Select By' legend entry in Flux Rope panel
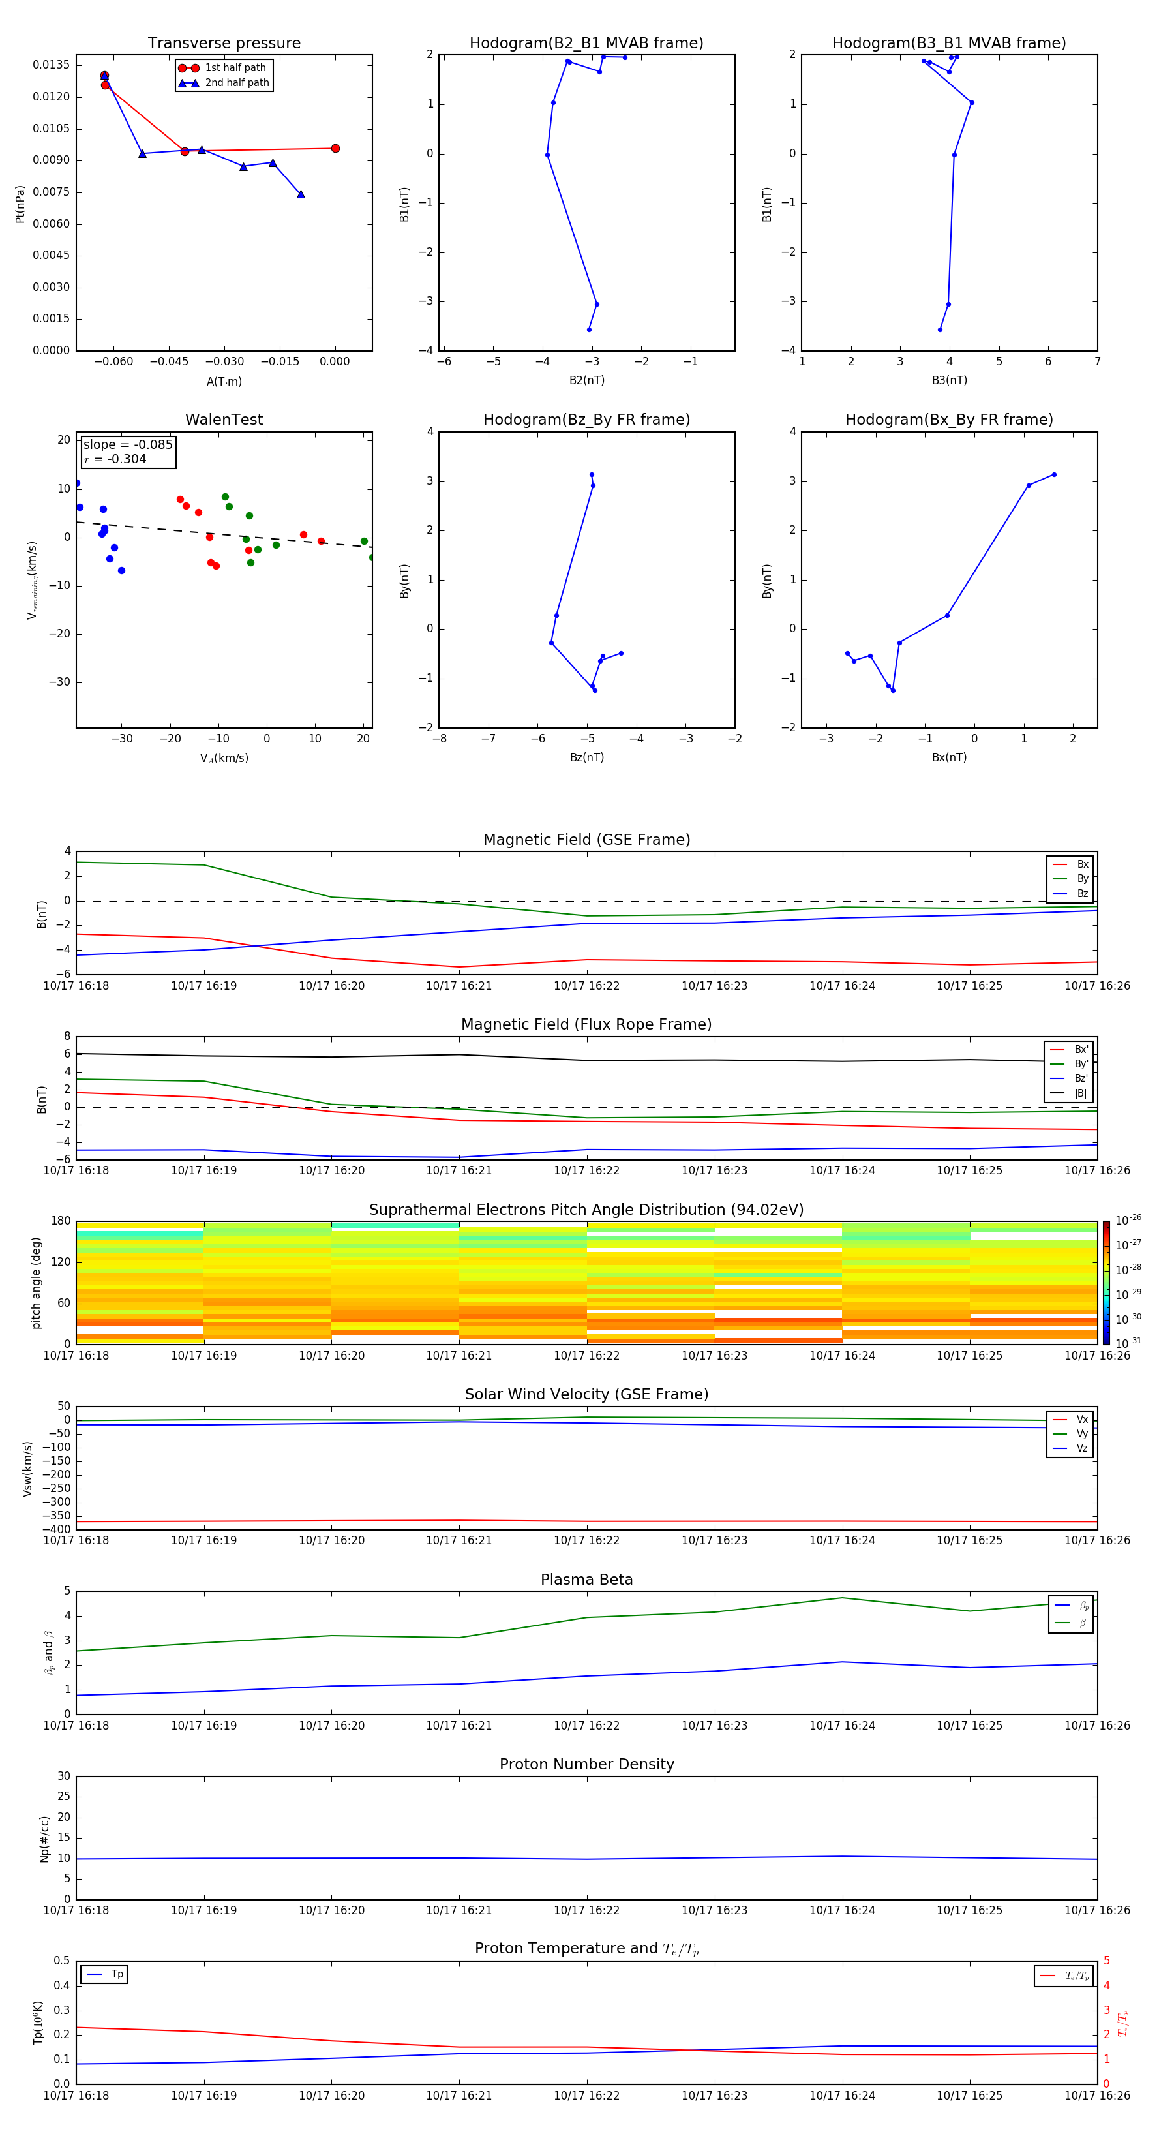Image resolution: width=1174 pixels, height=2153 pixels. coord(1070,1064)
